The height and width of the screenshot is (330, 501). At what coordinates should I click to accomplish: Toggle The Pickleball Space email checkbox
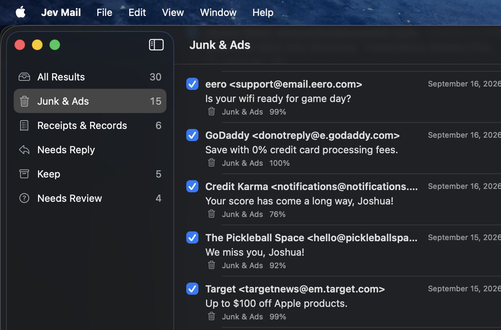tap(192, 237)
